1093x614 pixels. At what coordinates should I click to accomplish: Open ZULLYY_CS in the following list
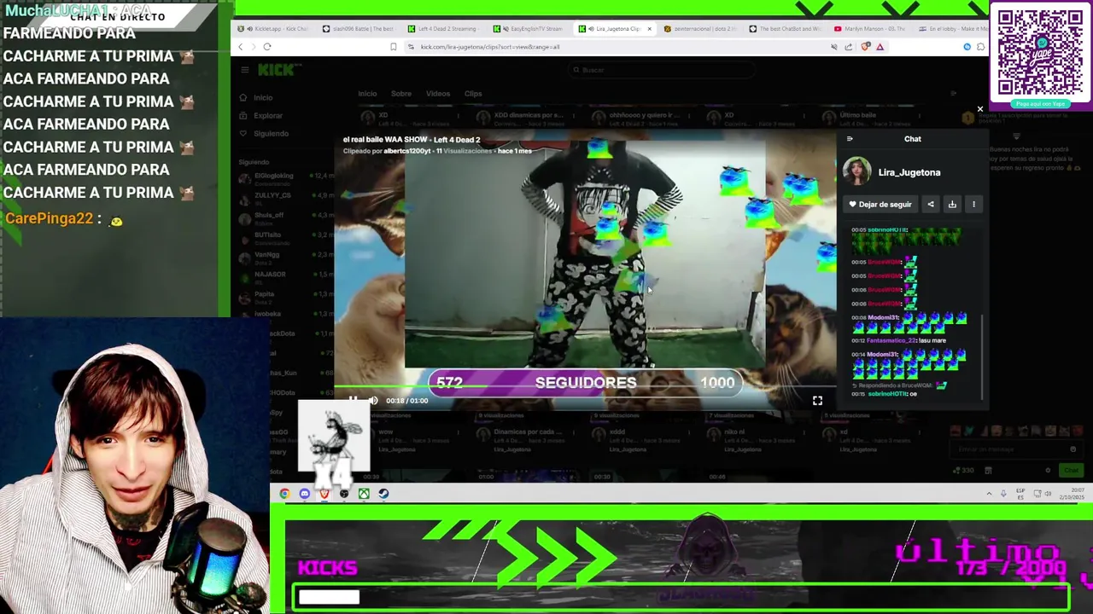pyautogui.click(x=286, y=198)
